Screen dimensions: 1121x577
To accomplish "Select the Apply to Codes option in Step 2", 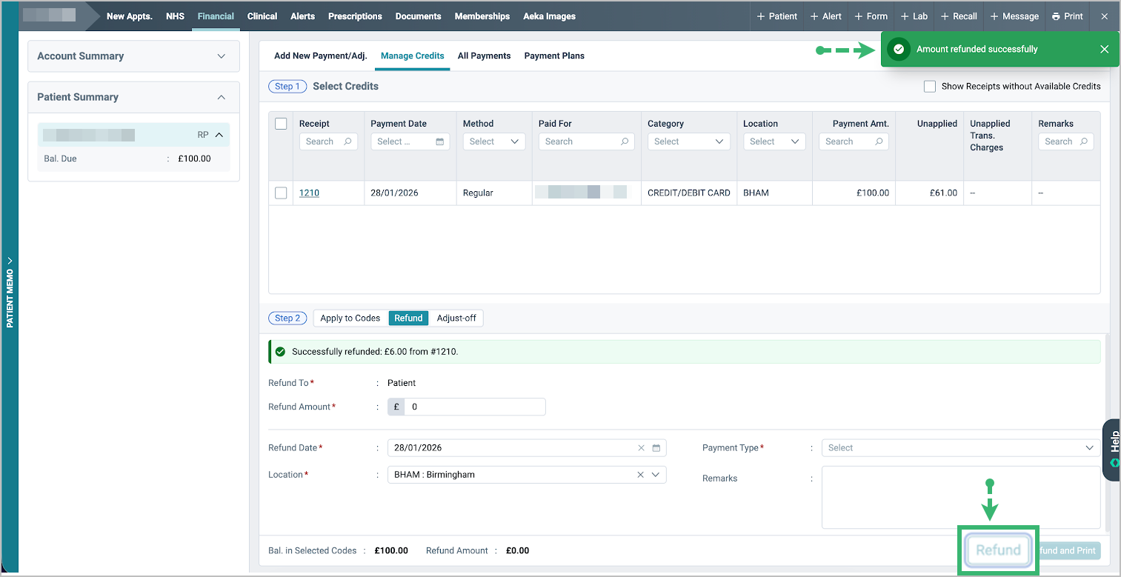I will coord(350,318).
